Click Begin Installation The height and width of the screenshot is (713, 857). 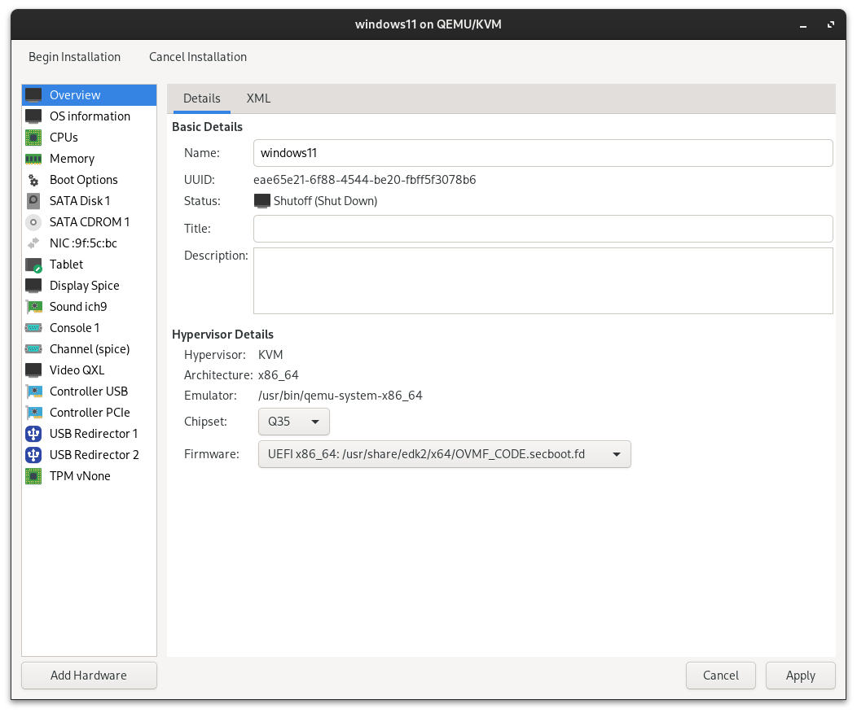(74, 57)
